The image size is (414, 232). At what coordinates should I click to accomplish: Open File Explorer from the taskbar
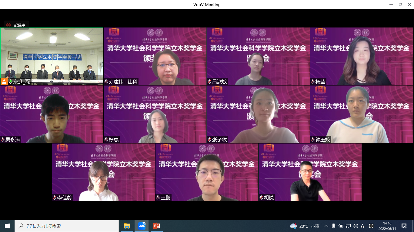coord(127,226)
